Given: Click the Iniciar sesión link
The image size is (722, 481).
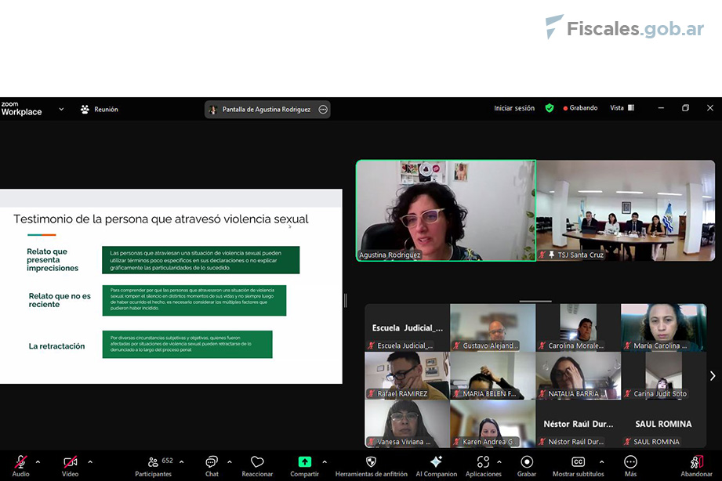Looking at the screenshot, I should 513,108.
